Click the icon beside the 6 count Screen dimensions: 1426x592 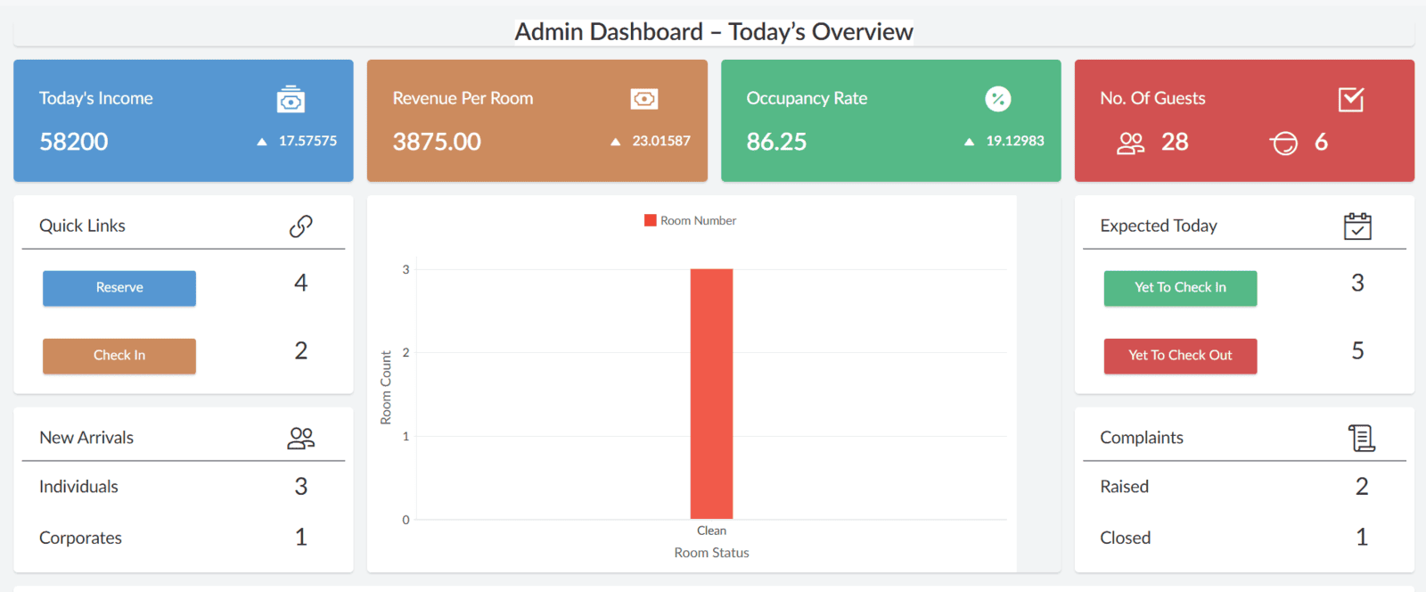1284,143
